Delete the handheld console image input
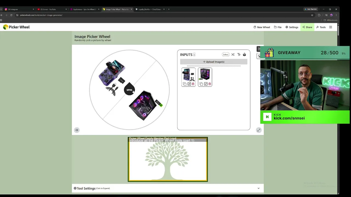This screenshot has width=351, height=197. pos(193,84)
